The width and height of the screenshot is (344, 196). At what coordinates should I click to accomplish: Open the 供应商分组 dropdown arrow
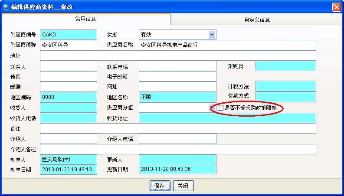coord(212,108)
